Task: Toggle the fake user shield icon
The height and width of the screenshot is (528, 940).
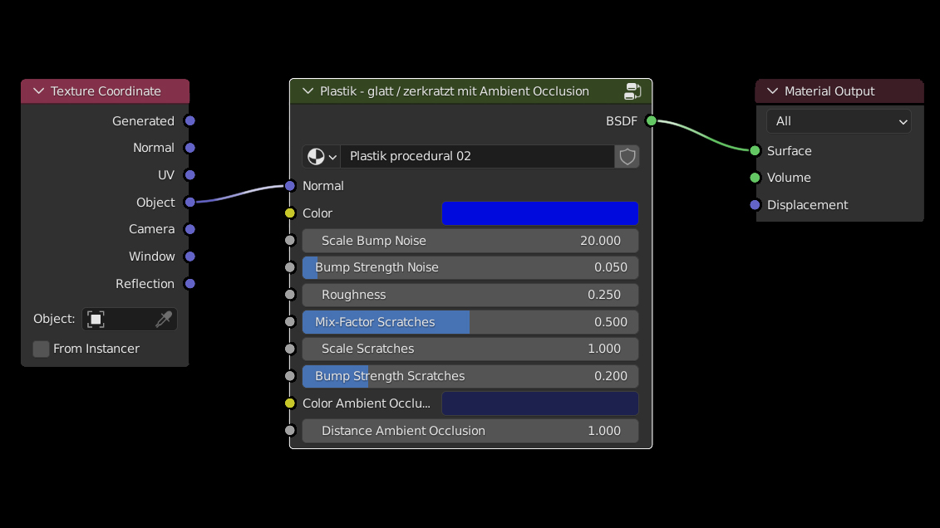Action: pyautogui.click(x=627, y=156)
